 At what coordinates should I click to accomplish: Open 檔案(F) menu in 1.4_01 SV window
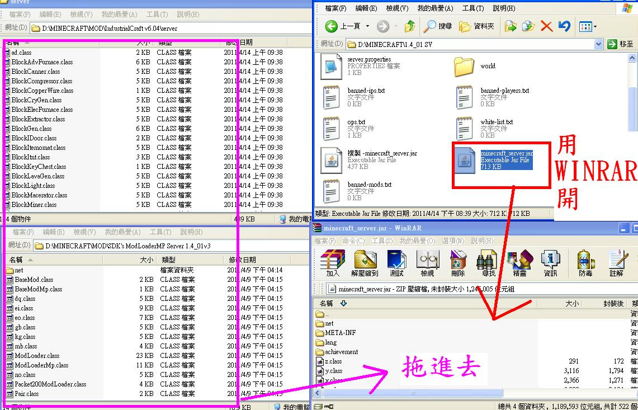335,8
